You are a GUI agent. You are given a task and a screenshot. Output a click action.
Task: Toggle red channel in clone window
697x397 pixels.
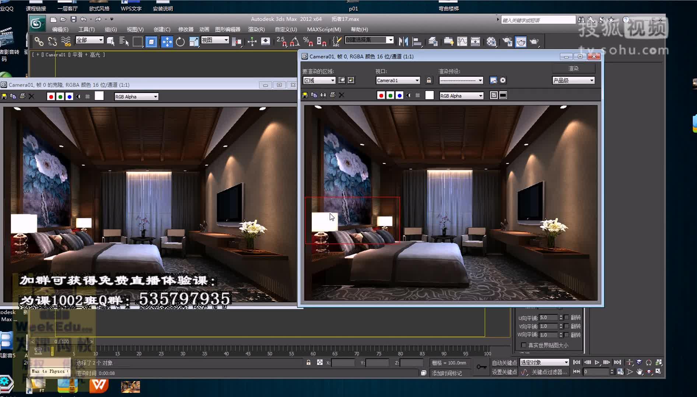point(51,97)
